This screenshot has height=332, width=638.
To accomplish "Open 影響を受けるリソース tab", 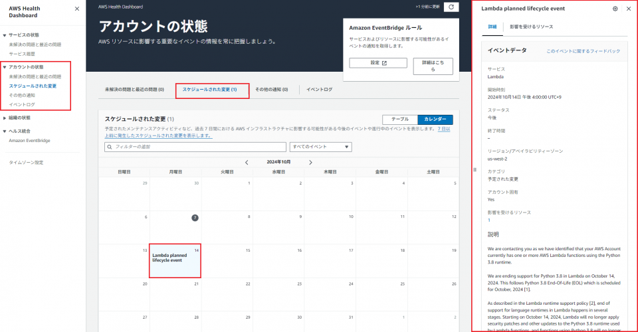I will point(532,27).
